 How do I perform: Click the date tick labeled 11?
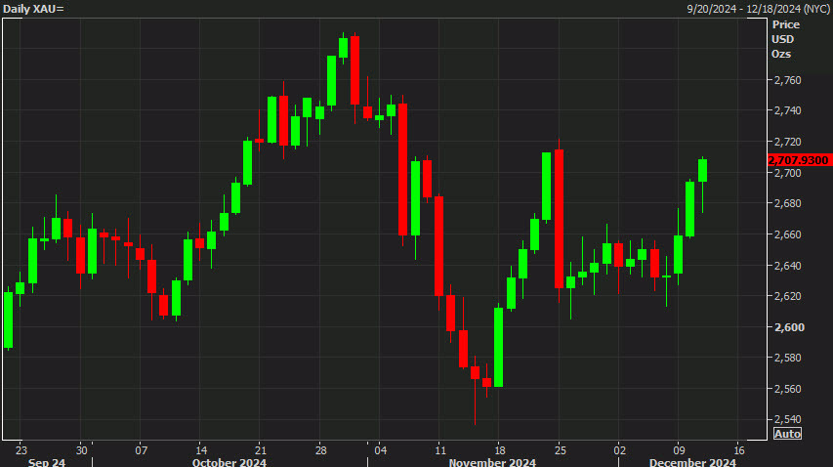[x=440, y=450]
